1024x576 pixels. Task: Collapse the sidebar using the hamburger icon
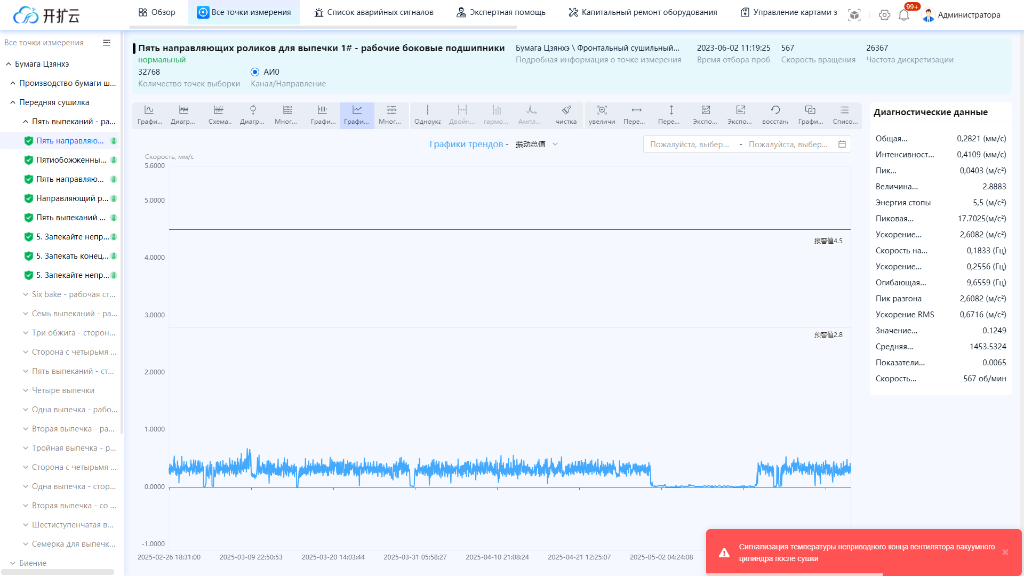(x=107, y=43)
